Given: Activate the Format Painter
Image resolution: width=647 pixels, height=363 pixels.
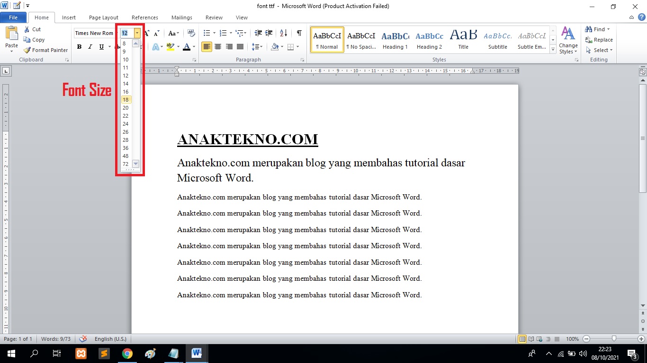Looking at the screenshot, I should (45, 50).
